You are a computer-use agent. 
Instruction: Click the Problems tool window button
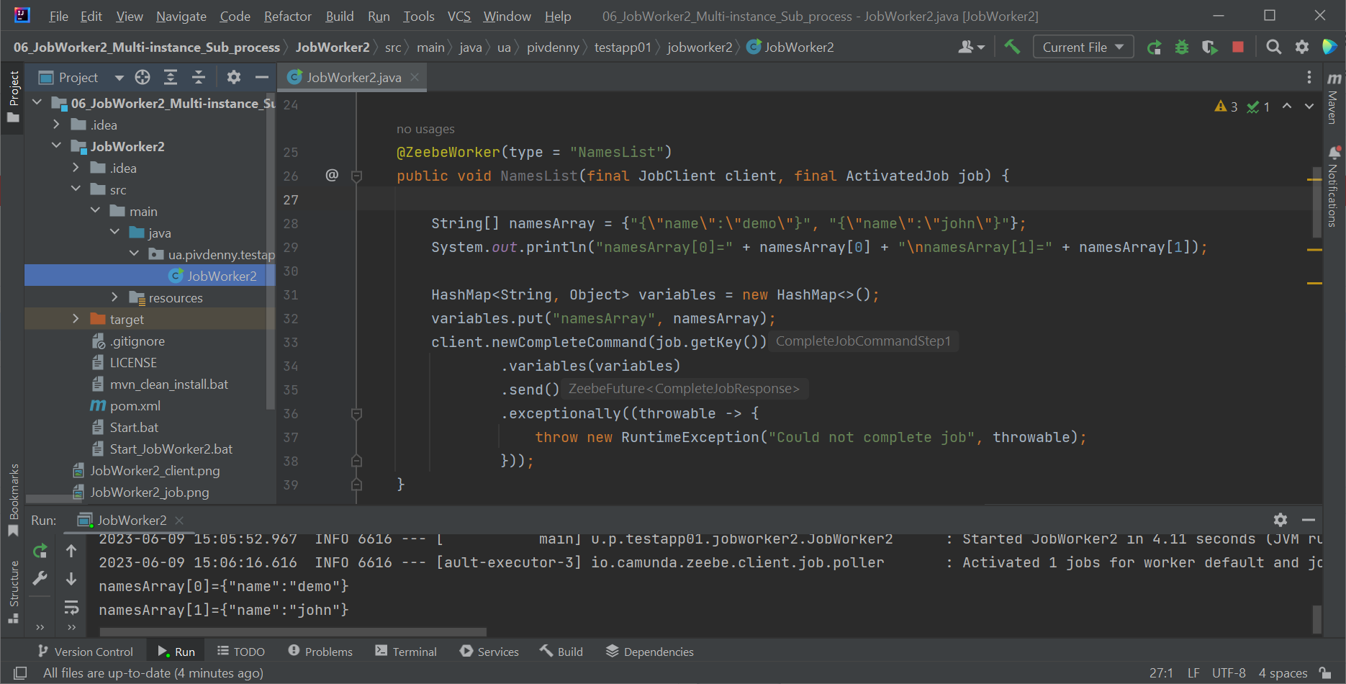pyautogui.click(x=320, y=652)
